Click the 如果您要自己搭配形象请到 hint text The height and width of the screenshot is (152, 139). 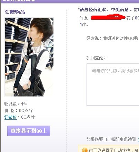pos(111,140)
